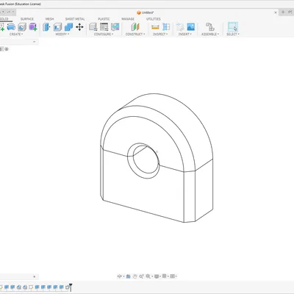
Task: Click the Assemble joint icon
Action: [x=210, y=27]
